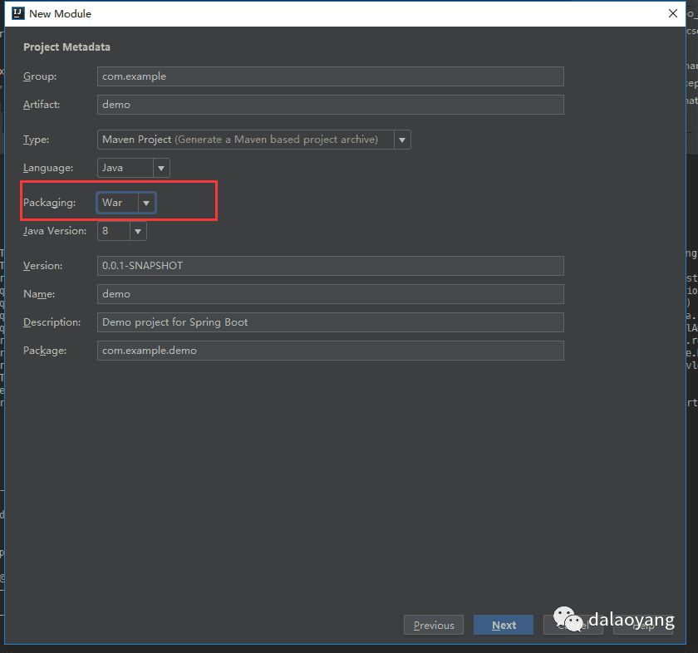Click the IntelliJ IDEA logo icon in title bar
Image resolution: width=698 pixels, height=653 pixels.
[18, 13]
